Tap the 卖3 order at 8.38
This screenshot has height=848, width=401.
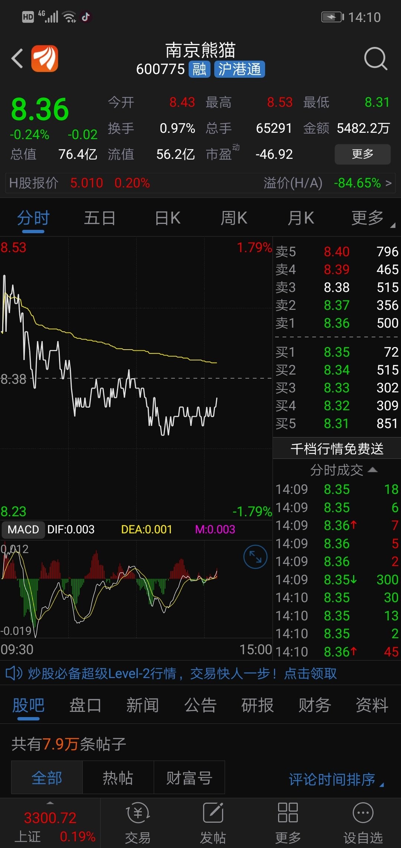tap(337, 288)
